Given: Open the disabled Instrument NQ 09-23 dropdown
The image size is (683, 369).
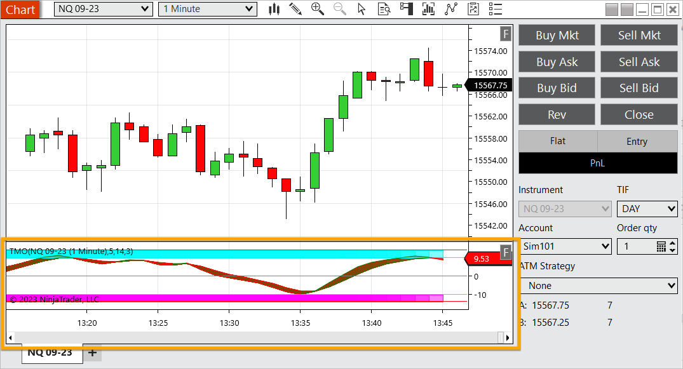Looking at the screenshot, I should click(565, 209).
